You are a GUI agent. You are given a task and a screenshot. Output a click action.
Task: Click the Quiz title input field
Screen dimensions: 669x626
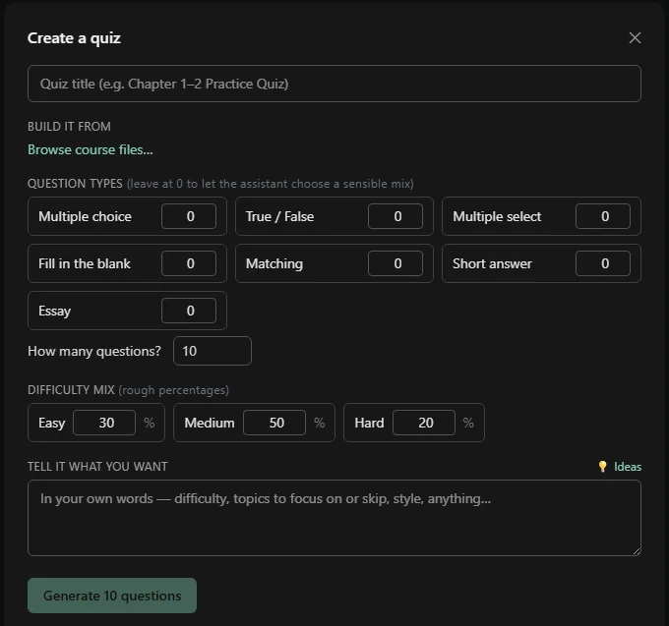[x=334, y=84]
